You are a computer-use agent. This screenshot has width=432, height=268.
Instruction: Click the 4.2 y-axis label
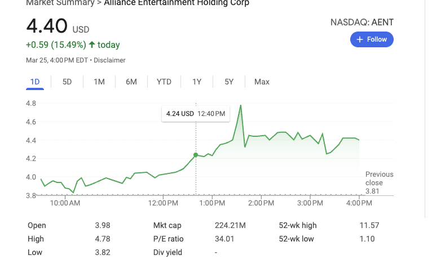pyautogui.click(x=31, y=158)
